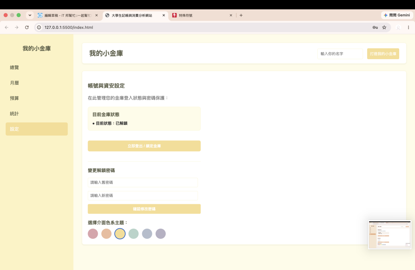Open 總覽 in sidebar
This screenshot has width=415, height=270.
click(x=36, y=67)
